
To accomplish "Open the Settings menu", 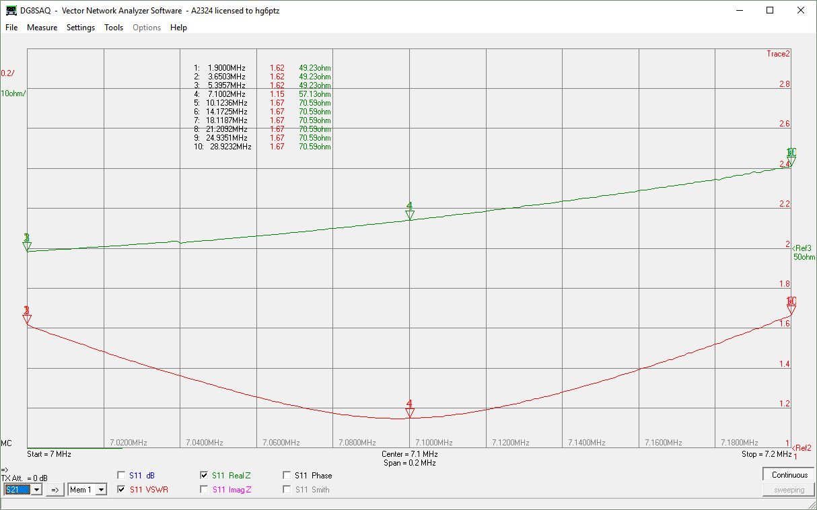I will click(x=81, y=28).
